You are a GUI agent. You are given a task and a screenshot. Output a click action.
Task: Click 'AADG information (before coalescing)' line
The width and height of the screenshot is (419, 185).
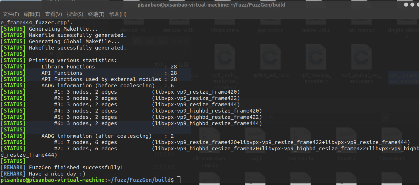pos(108,86)
